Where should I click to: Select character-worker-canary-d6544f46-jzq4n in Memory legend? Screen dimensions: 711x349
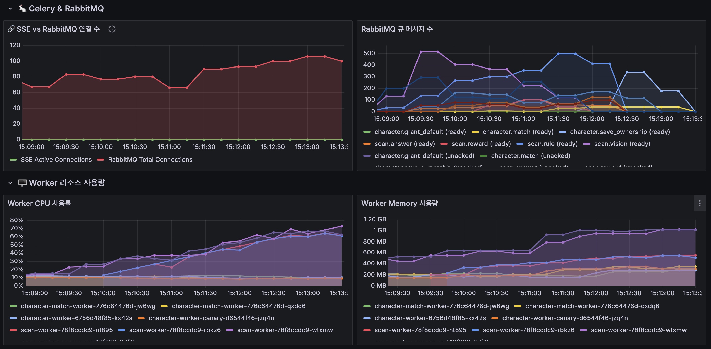click(x=565, y=318)
